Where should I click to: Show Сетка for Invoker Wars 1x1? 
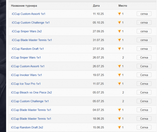click(x=144, y=75)
